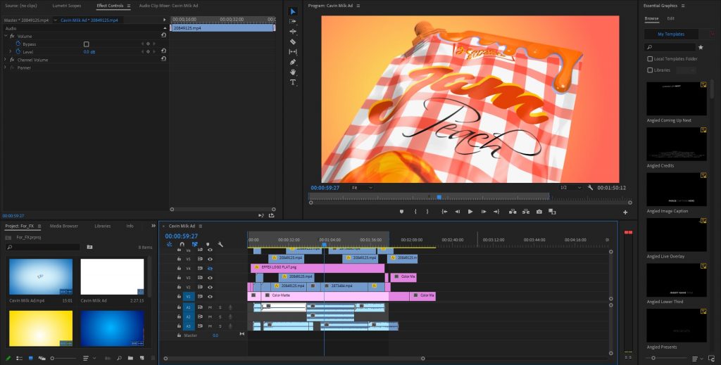Expand Channel Volume effect
Screen dimensions: 721x365
click(6, 60)
